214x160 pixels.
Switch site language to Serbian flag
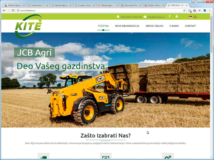coord(190,17)
